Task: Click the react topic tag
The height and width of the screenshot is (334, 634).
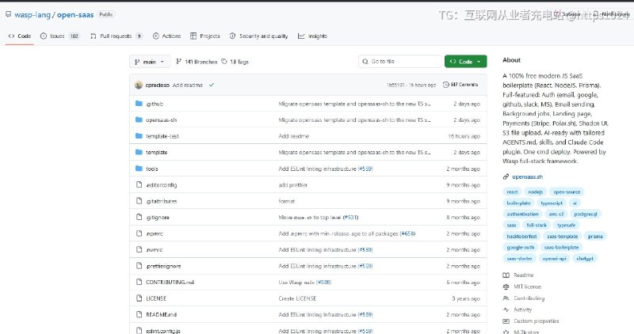Action: click(x=512, y=192)
